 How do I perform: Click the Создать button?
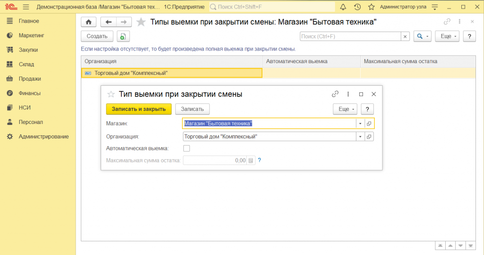point(97,36)
